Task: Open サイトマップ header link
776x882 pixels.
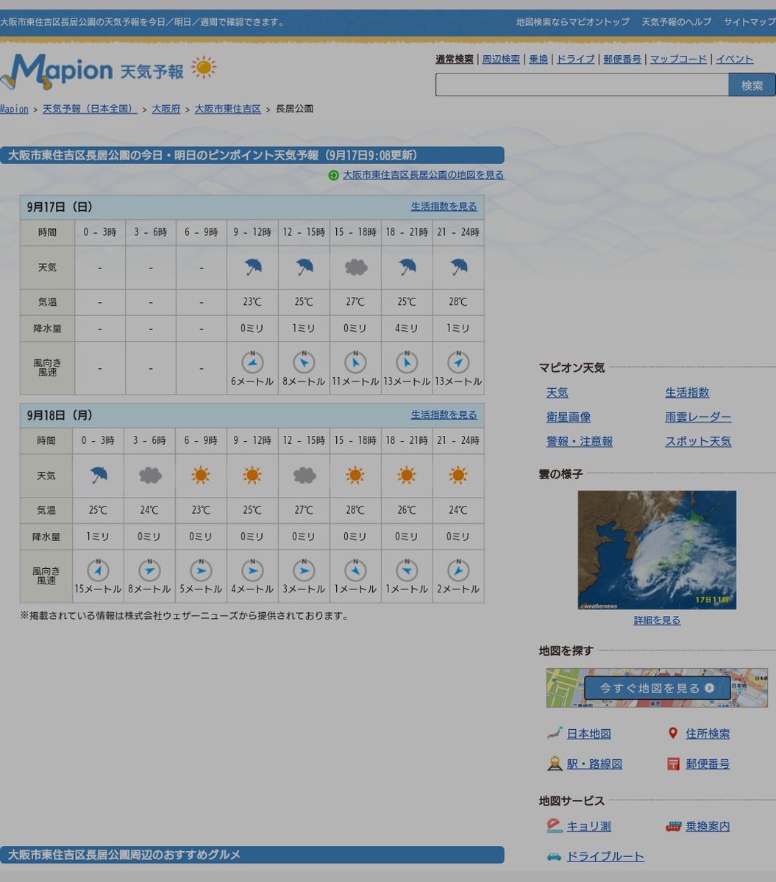Action: [x=750, y=22]
